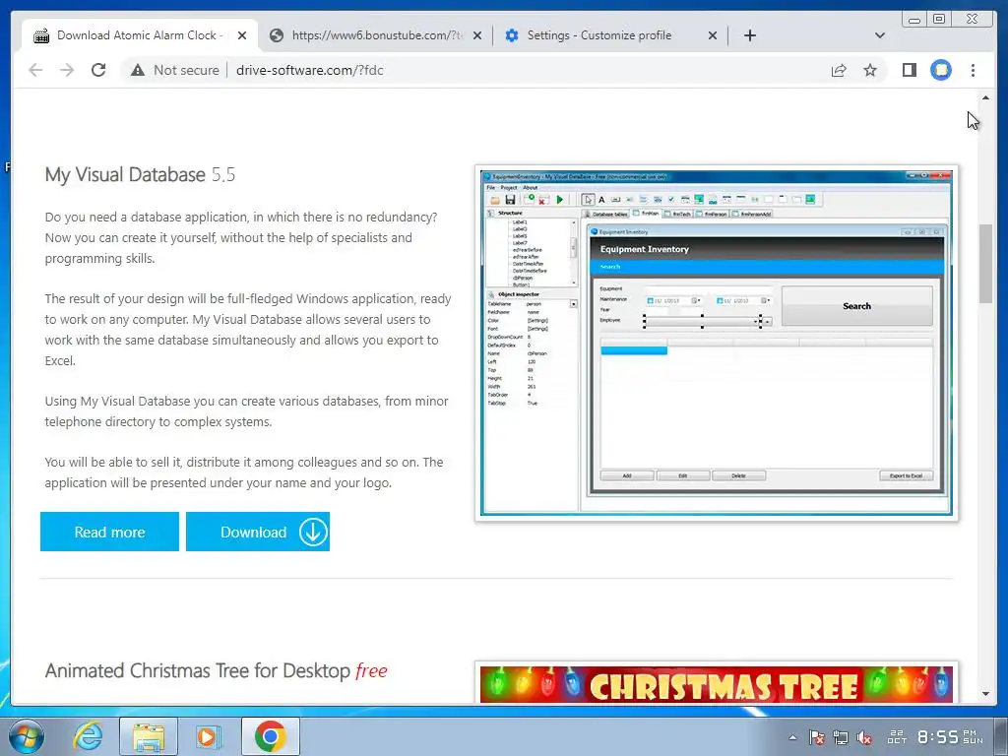Image resolution: width=1008 pixels, height=756 pixels.
Task: Go forward in browser history
Action: 67,70
